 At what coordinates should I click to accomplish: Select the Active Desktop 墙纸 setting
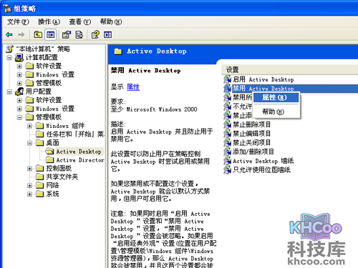coord(263,161)
